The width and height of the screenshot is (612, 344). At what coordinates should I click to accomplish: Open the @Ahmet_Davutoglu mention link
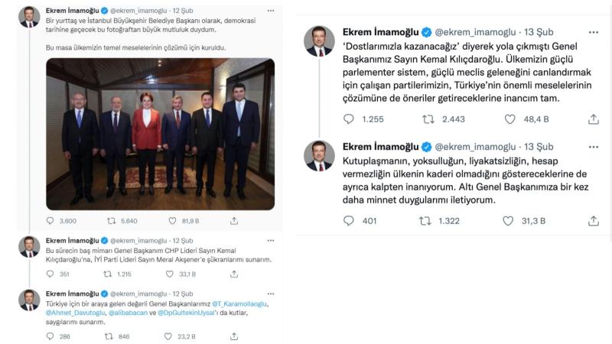(75, 313)
